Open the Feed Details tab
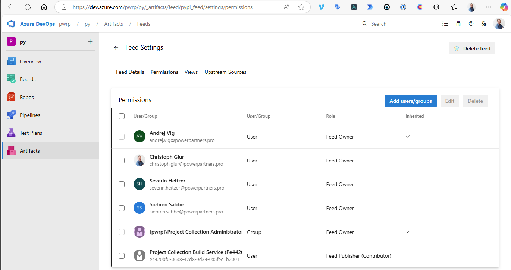This screenshot has height=270, width=511. (130, 72)
